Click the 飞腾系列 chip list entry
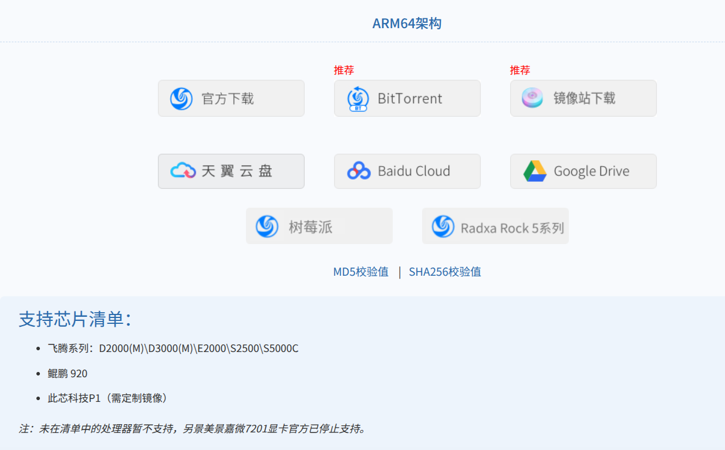Screen dimensions: 725x450 click(173, 349)
